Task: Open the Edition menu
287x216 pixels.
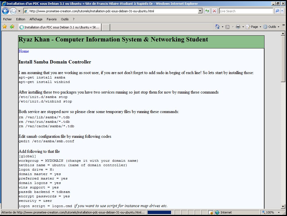Action: coord(21,19)
